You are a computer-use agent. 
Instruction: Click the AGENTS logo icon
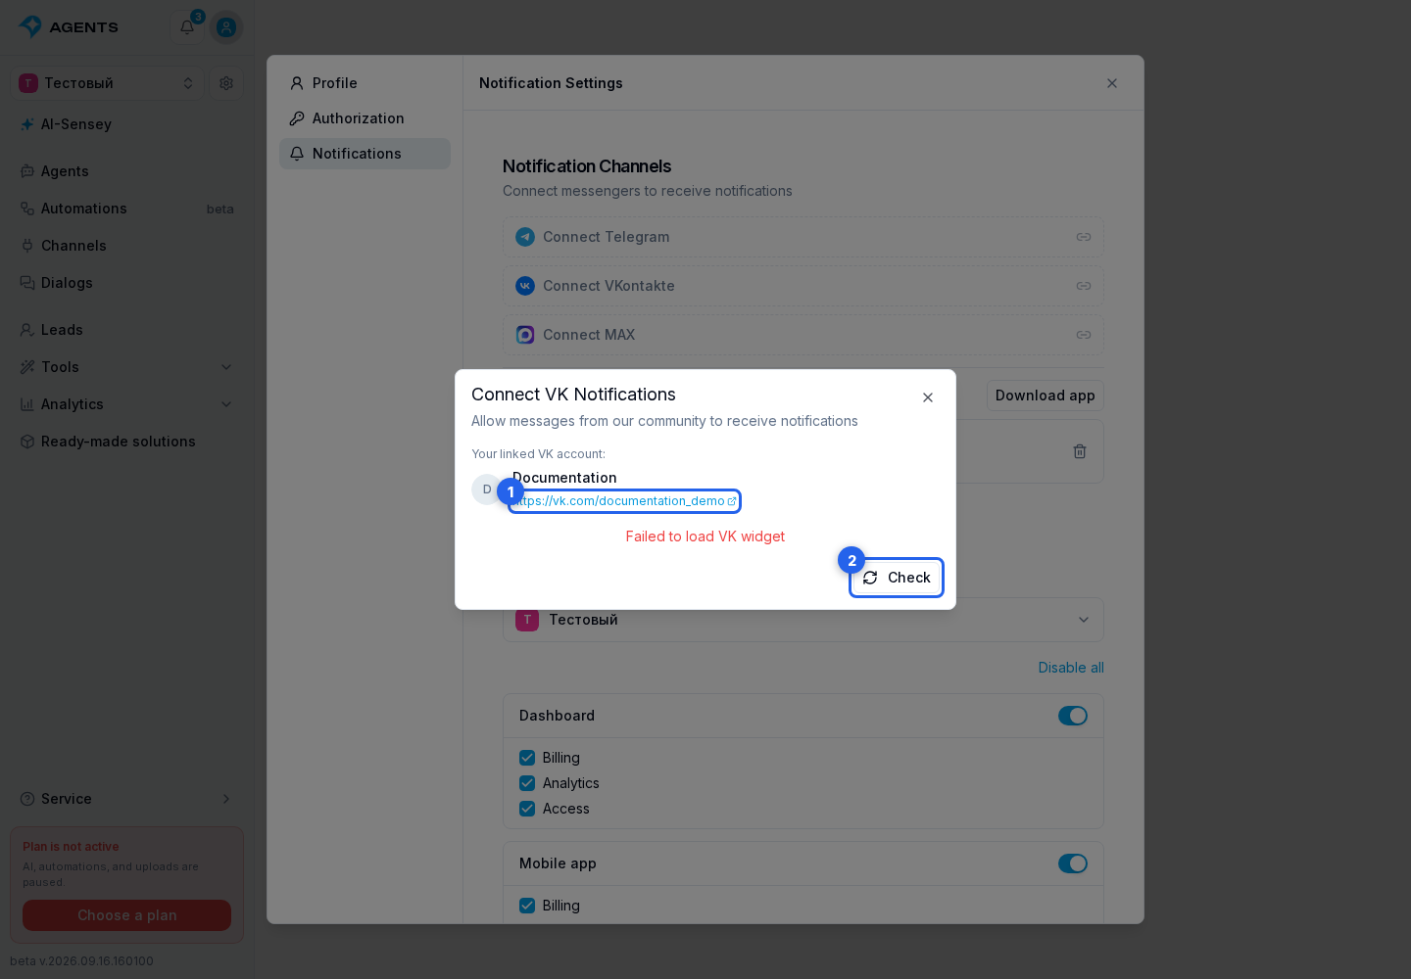pos(30,26)
